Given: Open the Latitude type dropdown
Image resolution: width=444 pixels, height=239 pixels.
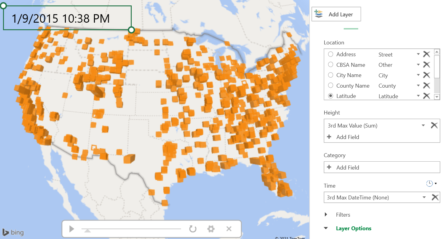Looking at the screenshot, I should click(418, 96).
